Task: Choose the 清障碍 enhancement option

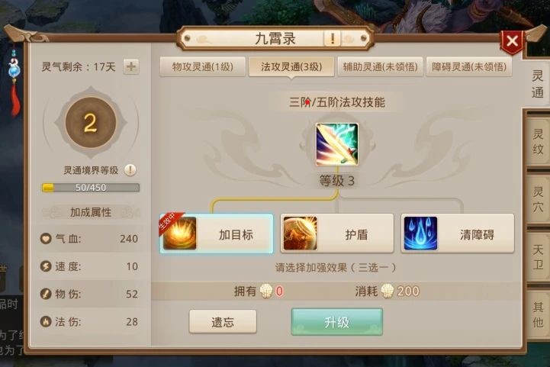Action: click(x=458, y=233)
